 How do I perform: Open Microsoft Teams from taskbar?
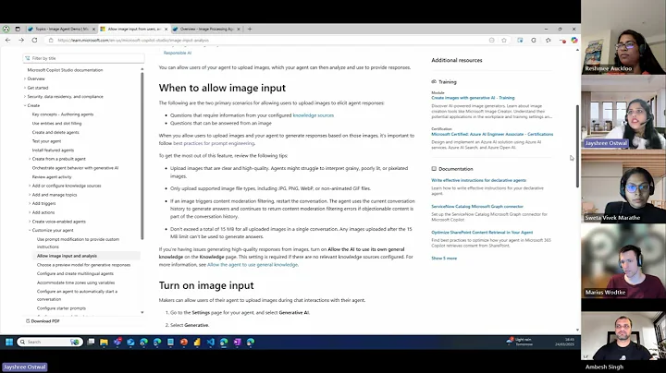coord(117,342)
